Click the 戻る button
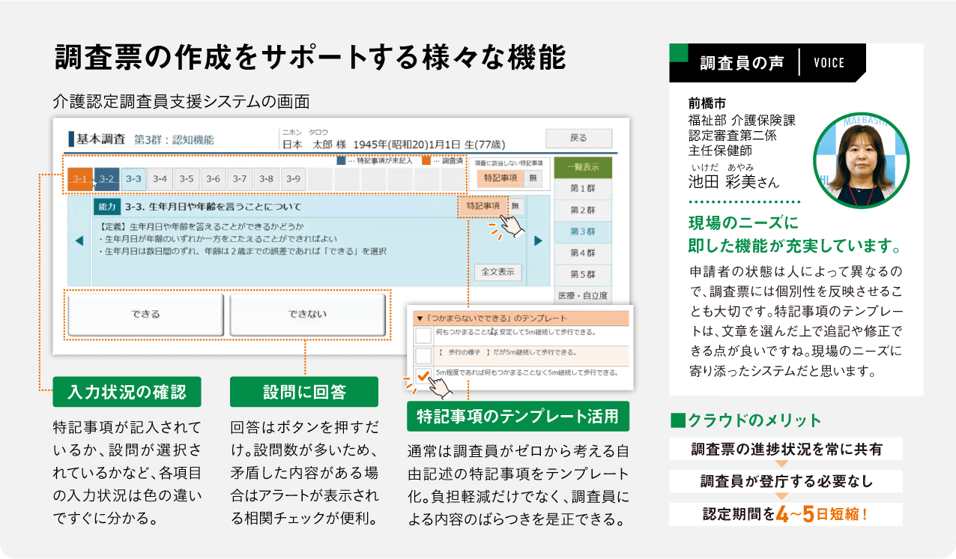 [x=578, y=138]
